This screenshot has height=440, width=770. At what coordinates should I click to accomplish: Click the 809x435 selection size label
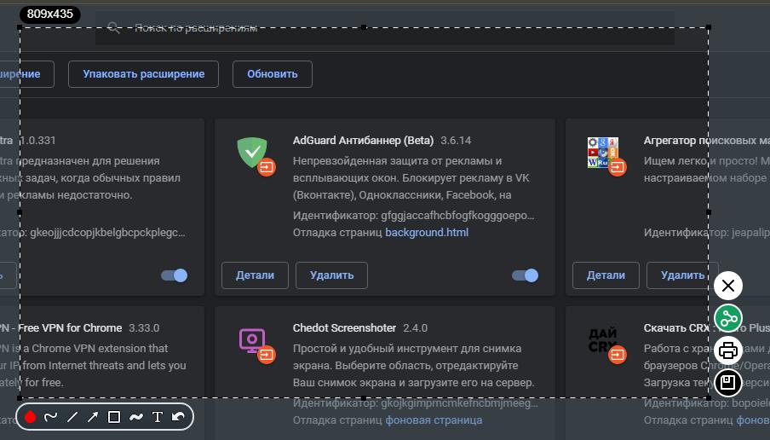(50, 14)
